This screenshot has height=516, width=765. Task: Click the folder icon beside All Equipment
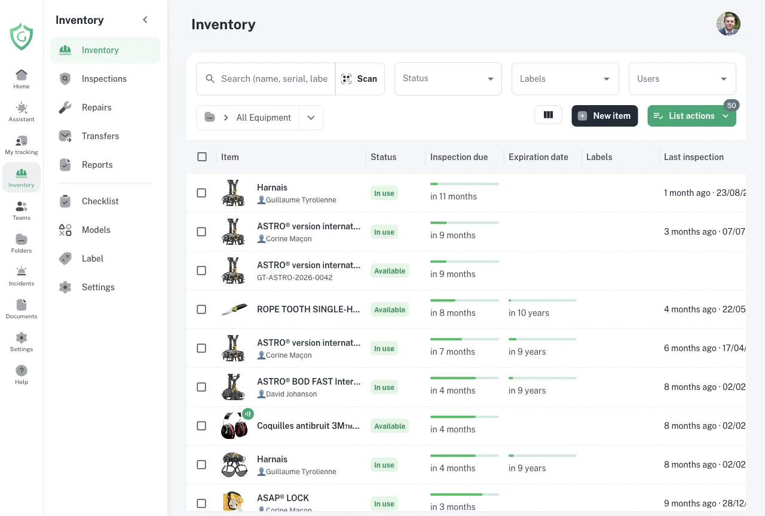210,118
